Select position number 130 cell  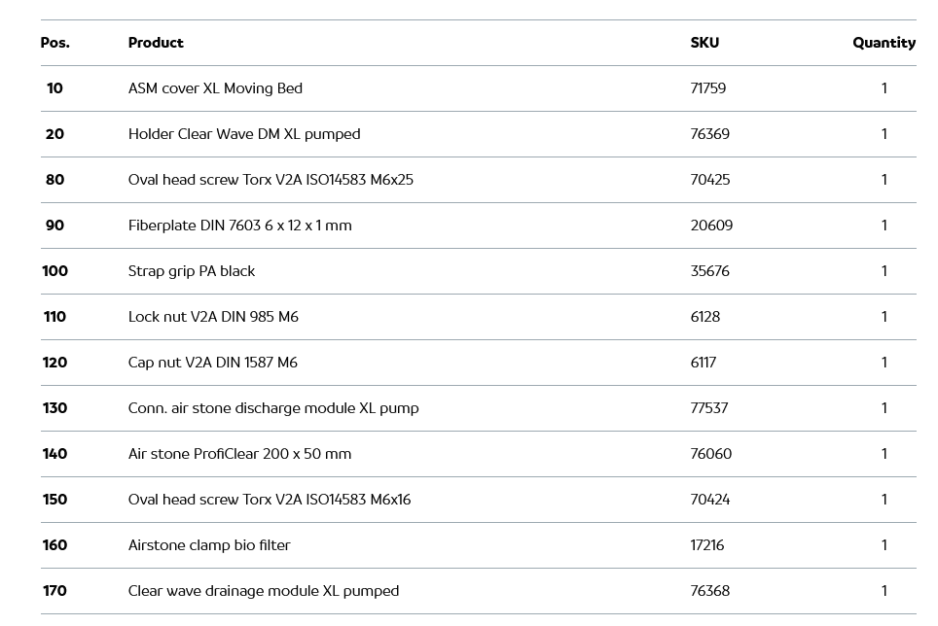click(x=54, y=408)
